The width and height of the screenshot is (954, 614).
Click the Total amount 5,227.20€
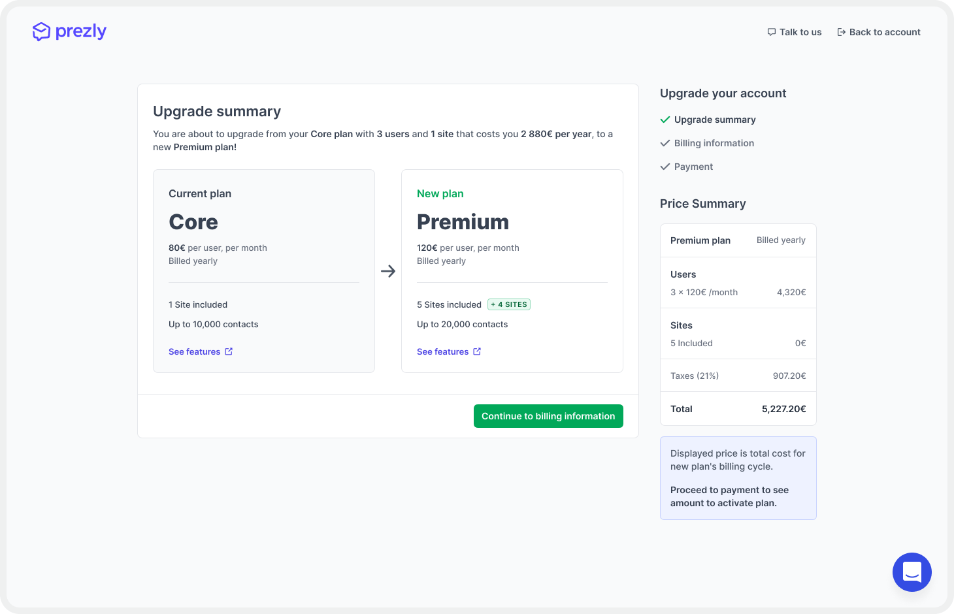[784, 409]
